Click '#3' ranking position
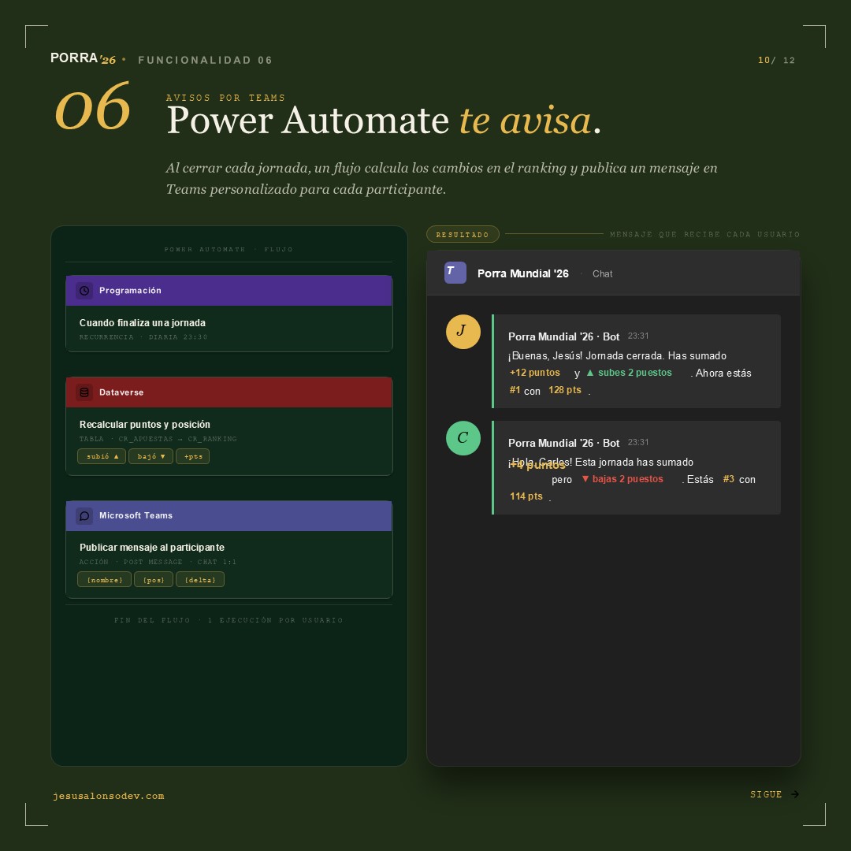Screen dimensions: 851x851 pyautogui.click(x=728, y=479)
